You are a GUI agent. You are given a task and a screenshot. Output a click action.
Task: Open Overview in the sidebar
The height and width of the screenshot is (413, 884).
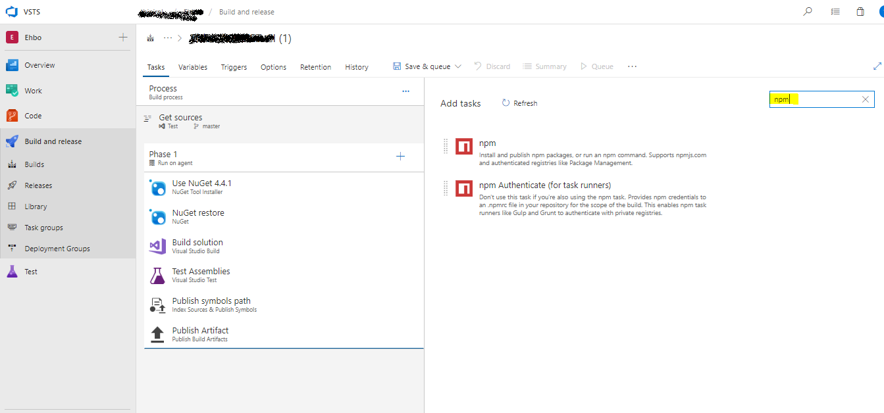pos(39,65)
